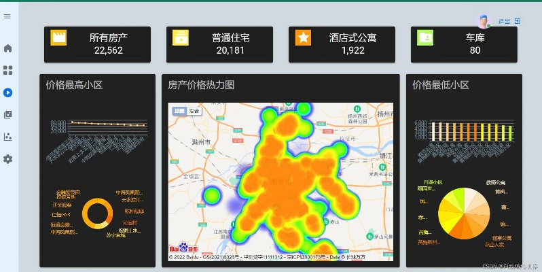This screenshot has width=542, height=272.
Task: Select the blue play-circle sidebar icon
Action: tap(7, 92)
